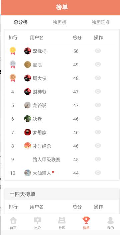Viewport: 120px width, 235px height.
Task: Click the bronze medal rank icon
Action: 13,78
